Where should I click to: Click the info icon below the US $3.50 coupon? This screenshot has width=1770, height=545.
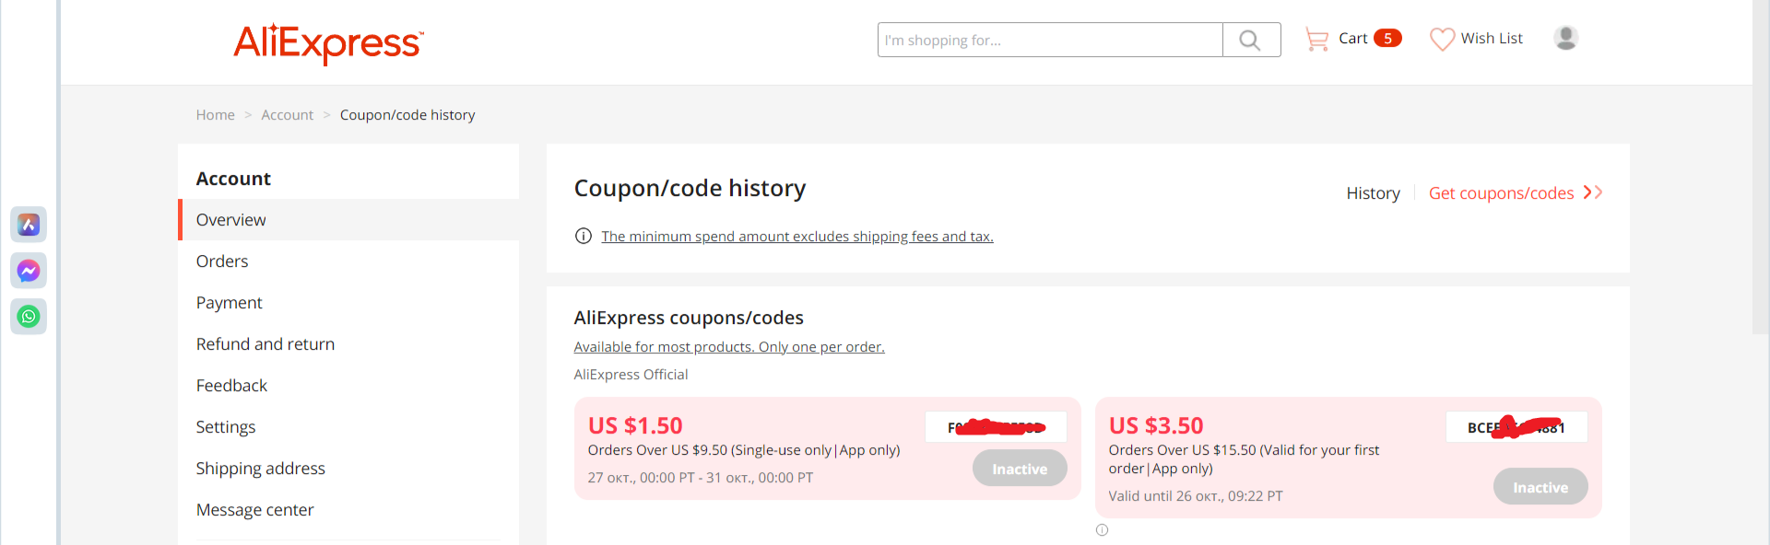[1102, 529]
